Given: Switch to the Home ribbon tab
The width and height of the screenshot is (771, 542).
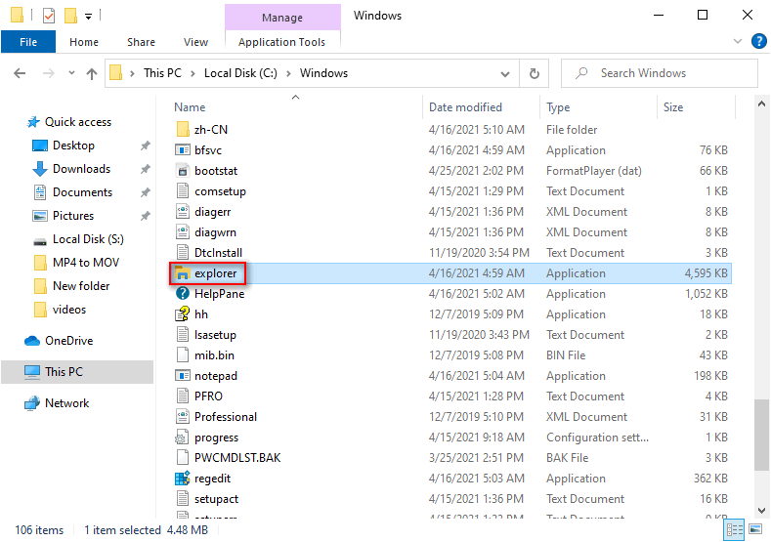Looking at the screenshot, I should click(x=84, y=42).
